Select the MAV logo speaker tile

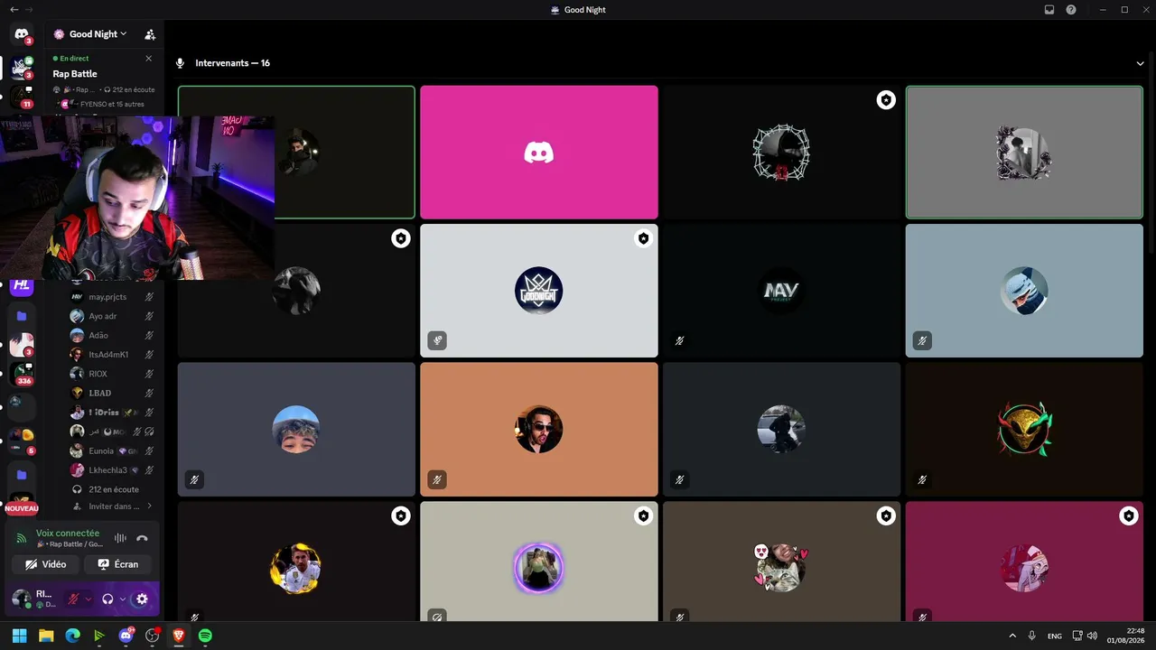781,291
